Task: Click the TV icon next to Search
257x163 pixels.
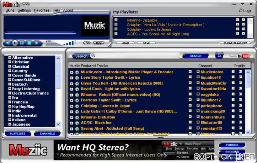Action: click(x=219, y=56)
